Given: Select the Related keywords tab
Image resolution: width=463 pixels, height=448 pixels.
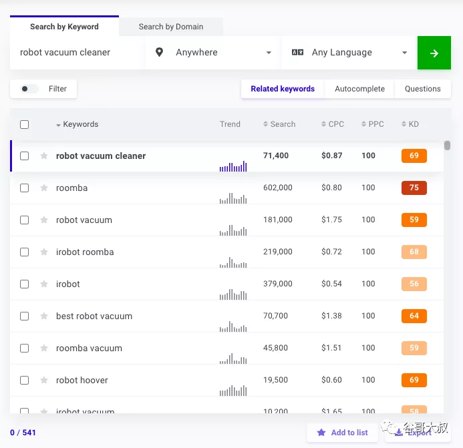Looking at the screenshot, I should pos(283,89).
